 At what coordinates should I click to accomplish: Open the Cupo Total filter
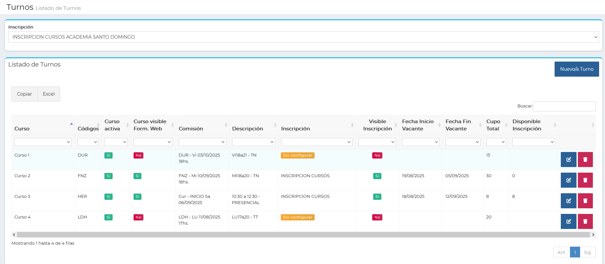pyautogui.click(x=496, y=142)
